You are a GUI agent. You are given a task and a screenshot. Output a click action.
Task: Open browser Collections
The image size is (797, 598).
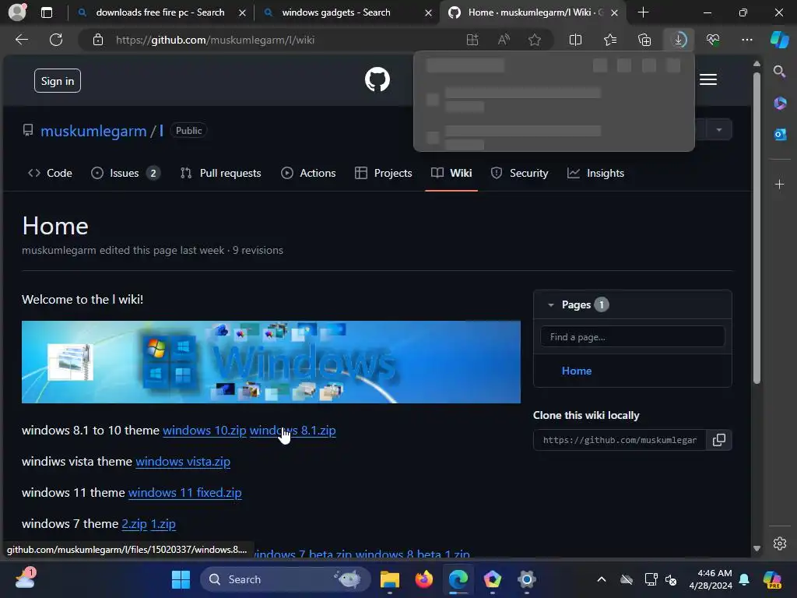tap(644, 40)
